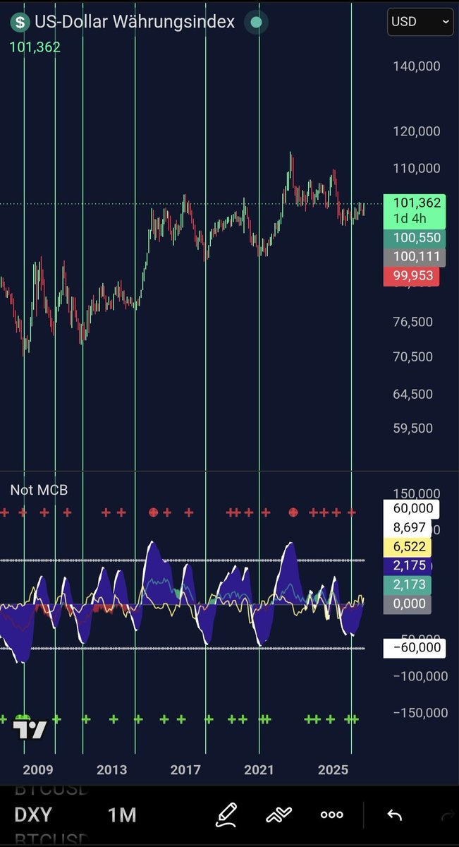Click the TradingView logo
Screen dimensions: 459x847
(x=30, y=728)
